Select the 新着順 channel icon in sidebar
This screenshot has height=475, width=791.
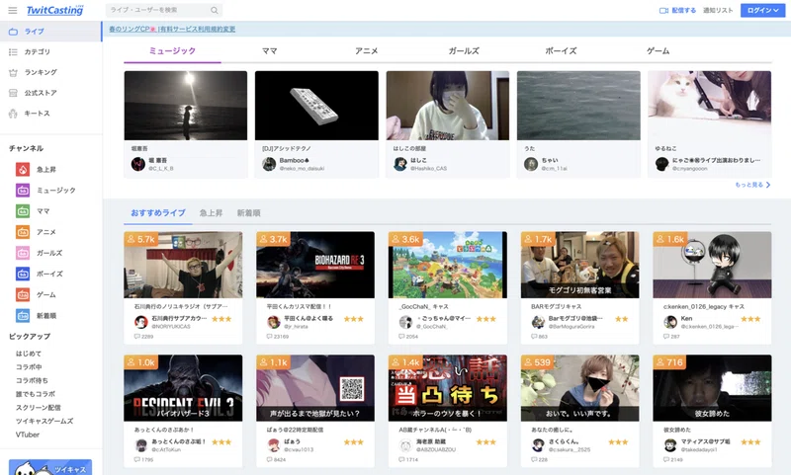(23, 316)
